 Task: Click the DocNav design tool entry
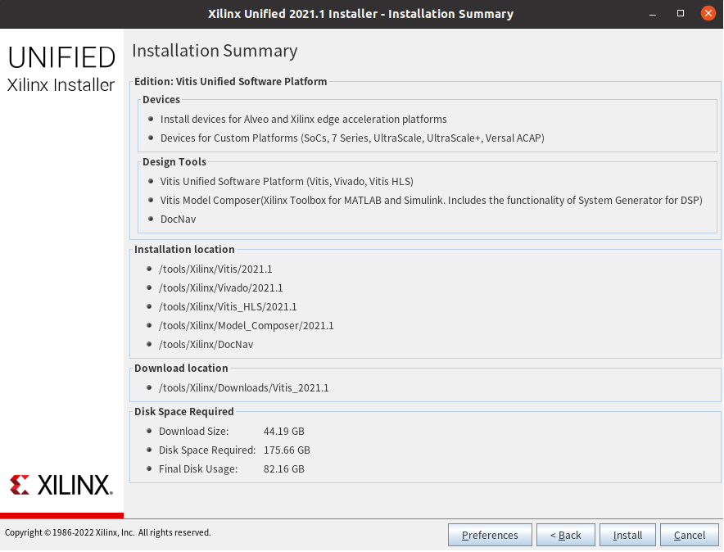178,219
